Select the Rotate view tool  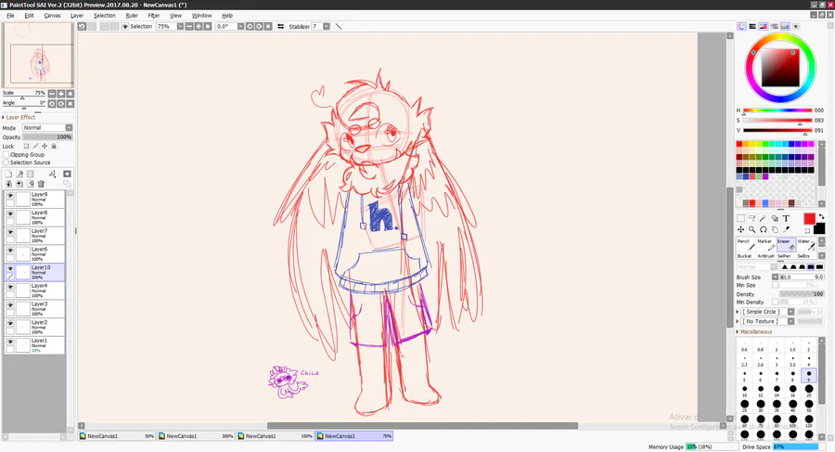(x=764, y=229)
